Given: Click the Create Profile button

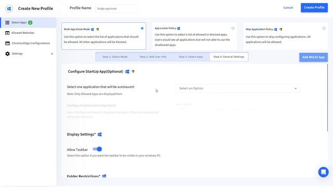Looking at the screenshot, I should (x=314, y=8).
